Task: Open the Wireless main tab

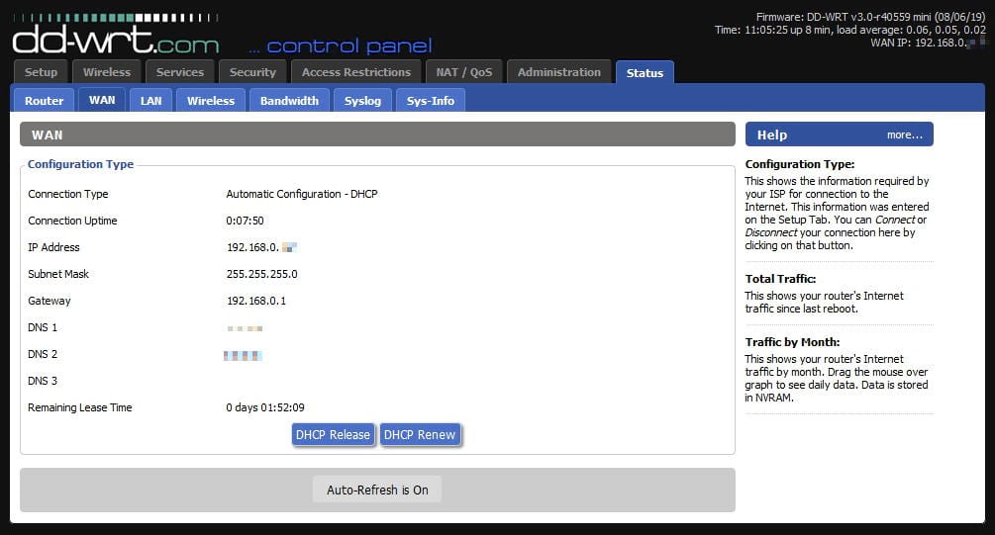Action: [107, 72]
